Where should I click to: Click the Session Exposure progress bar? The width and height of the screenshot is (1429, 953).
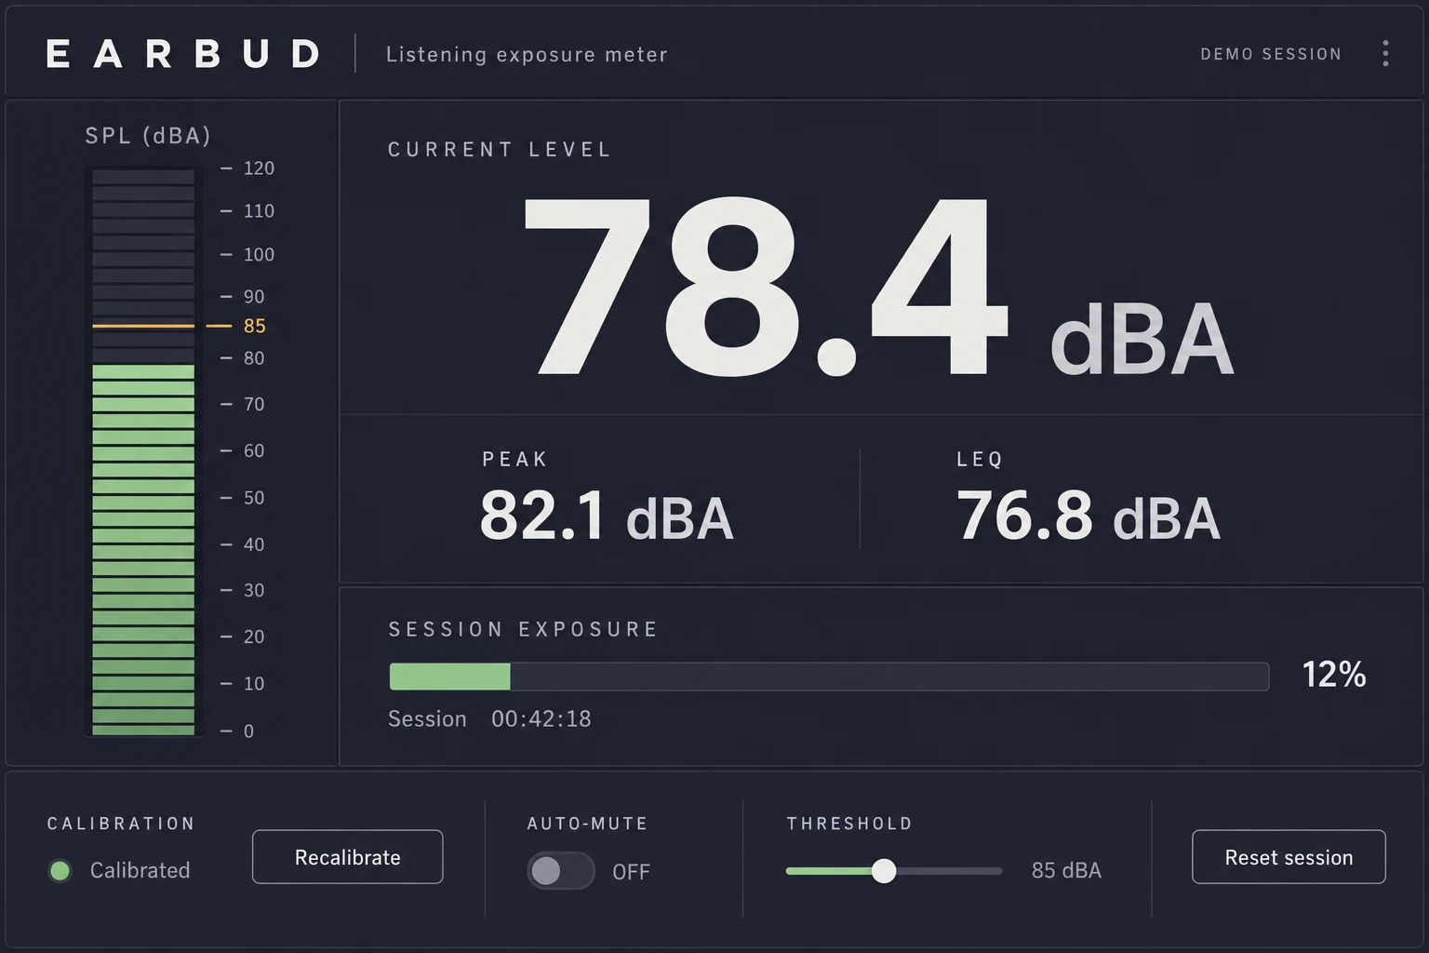(x=829, y=677)
